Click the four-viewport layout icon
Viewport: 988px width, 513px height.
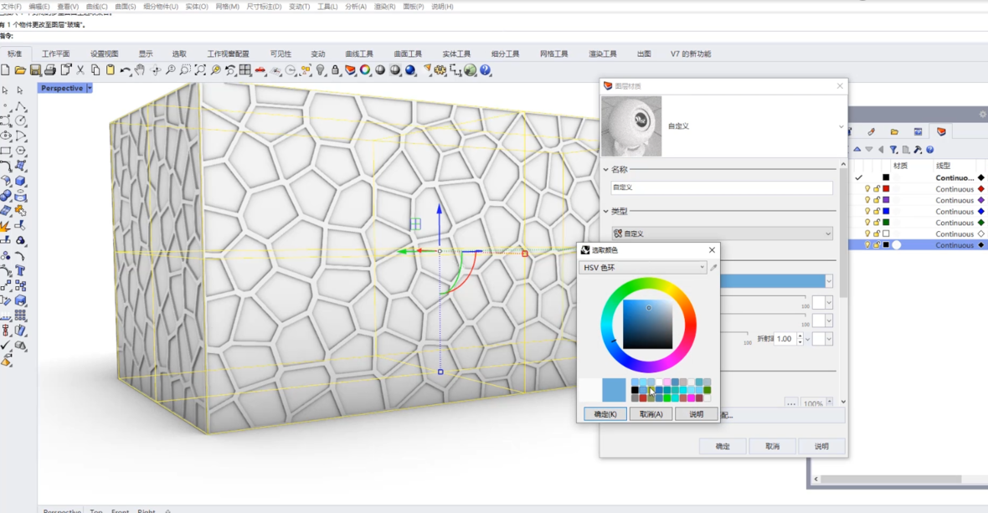[245, 70]
